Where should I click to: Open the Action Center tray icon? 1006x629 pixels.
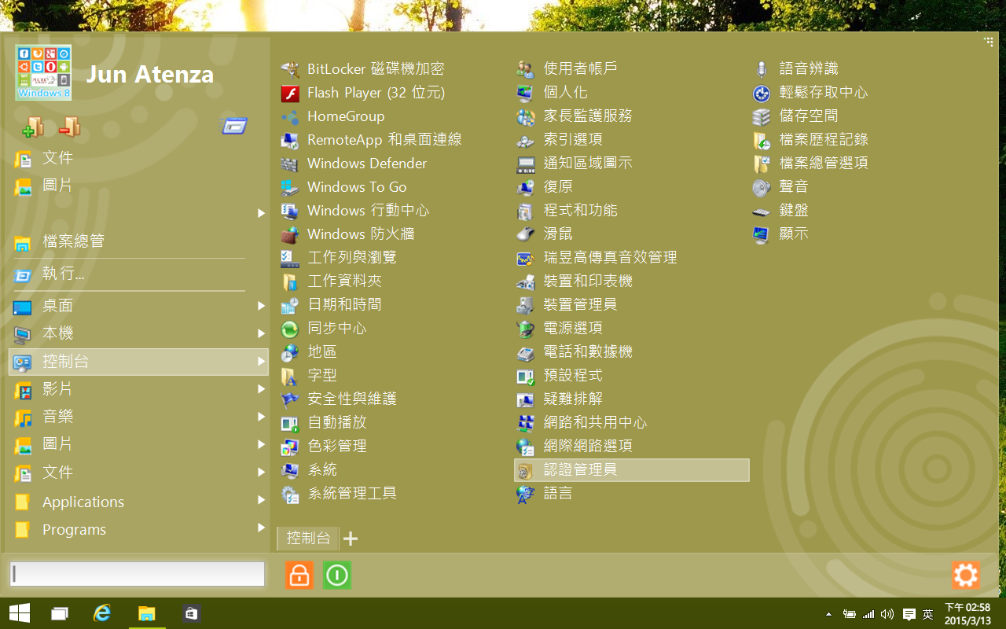pyautogui.click(x=909, y=614)
